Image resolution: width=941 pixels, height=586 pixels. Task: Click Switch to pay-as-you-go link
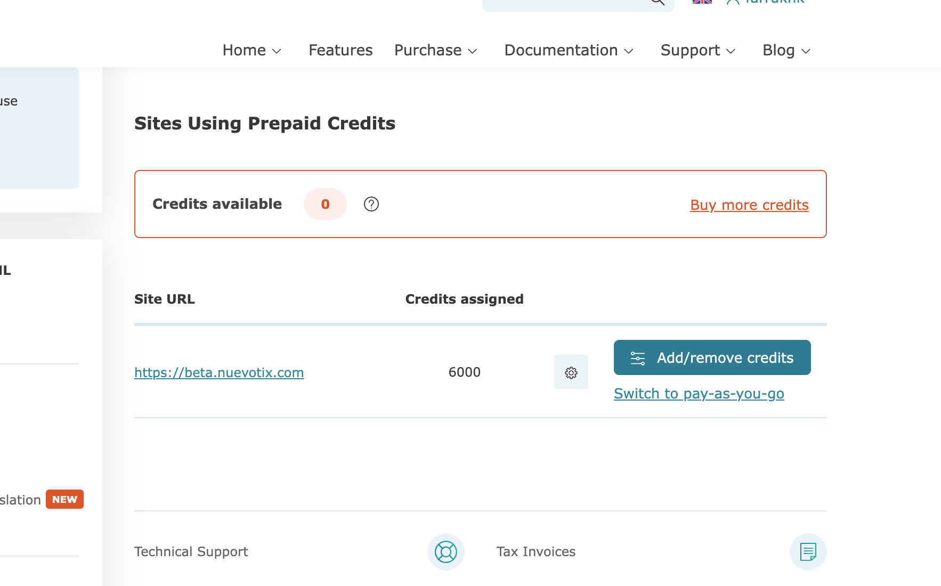pyautogui.click(x=699, y=394)
